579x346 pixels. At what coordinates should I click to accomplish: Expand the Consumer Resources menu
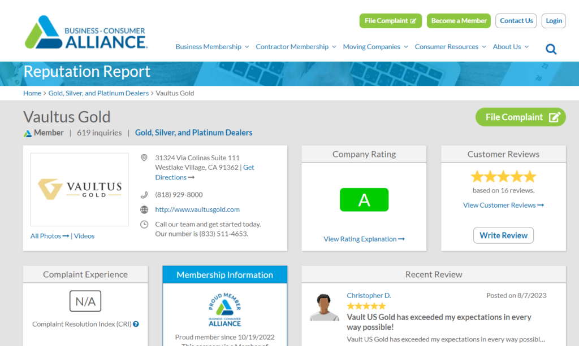click(x=450, y=47)
